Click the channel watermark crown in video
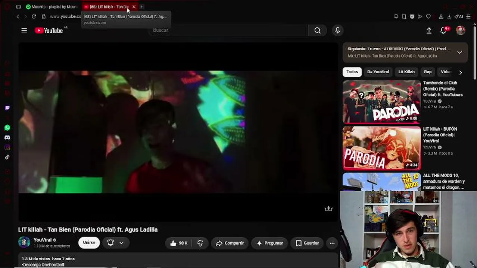 [328, 209]
